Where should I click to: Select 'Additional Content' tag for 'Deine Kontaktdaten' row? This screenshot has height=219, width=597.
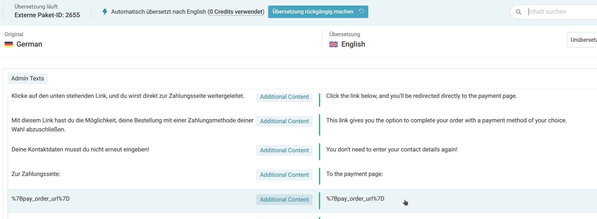click(284, 151)
